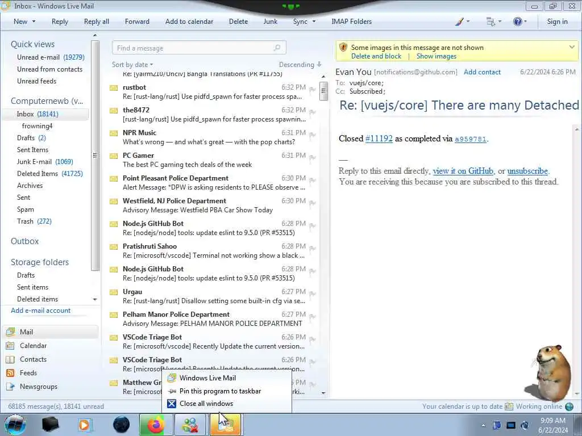Flag the PC Gamer message
Viewport: 582px width, 436px height.
(313, 157)
